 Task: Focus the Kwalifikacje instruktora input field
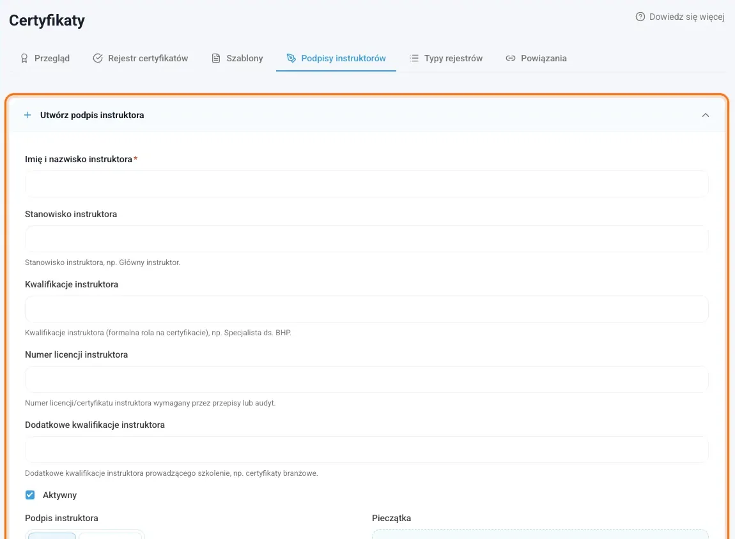(367, 309)
